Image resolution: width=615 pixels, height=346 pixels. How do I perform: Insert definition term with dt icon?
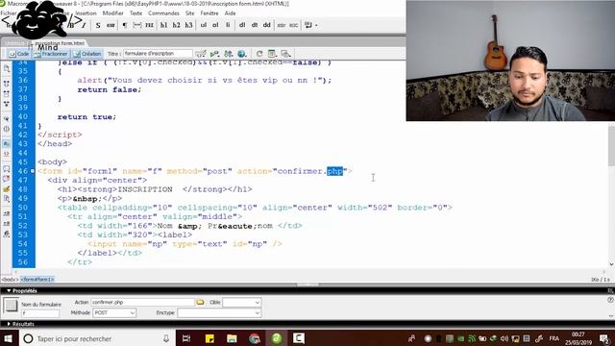coord(255,25)
